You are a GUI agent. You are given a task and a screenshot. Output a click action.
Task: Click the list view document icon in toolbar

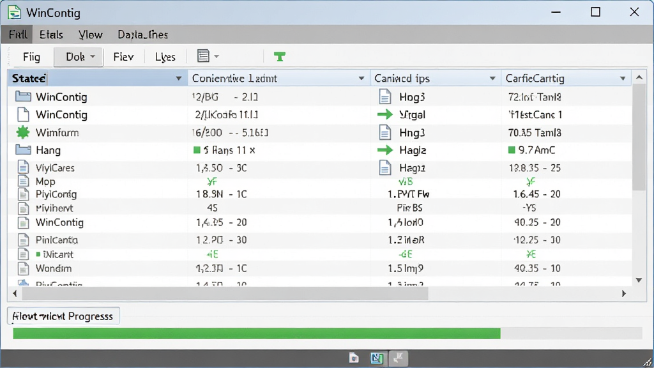click(203, 56)
